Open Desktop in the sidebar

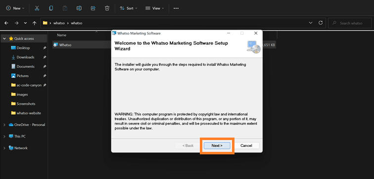(23, 48)
